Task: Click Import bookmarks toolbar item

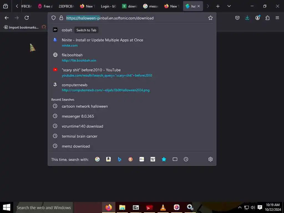Action: tap(21, 27)
